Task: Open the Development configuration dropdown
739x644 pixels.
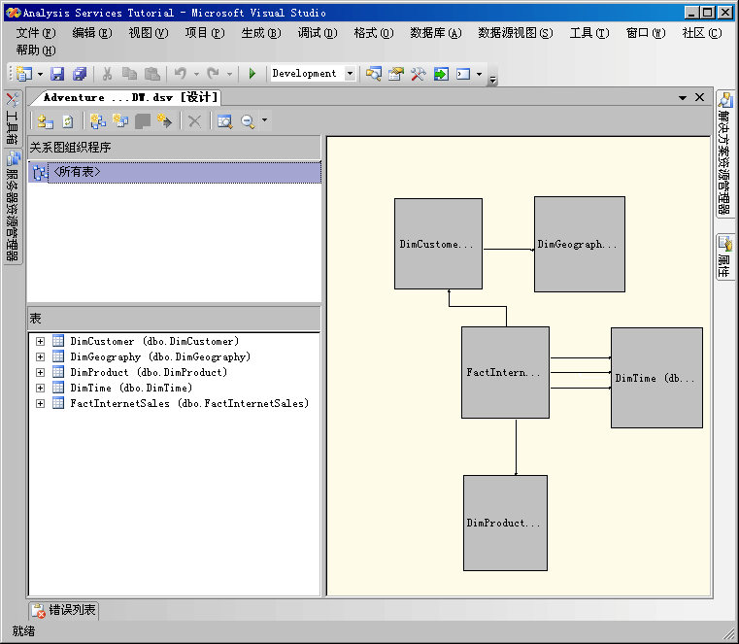Action: [350, 74]
